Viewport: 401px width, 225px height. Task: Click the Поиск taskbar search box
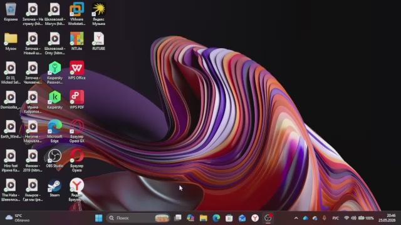pyautogui.click(x=138, y=218)
